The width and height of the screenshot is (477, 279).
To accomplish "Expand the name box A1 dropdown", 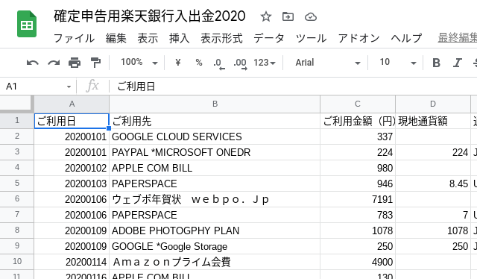I will point(69,87).
